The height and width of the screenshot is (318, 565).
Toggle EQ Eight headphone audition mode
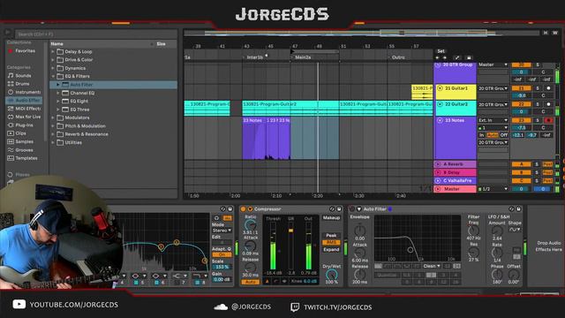click(216, 218)
